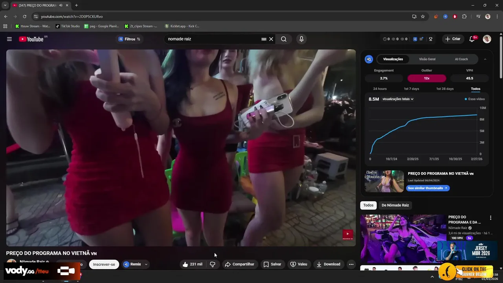Click the channel watermark in video corner
This screenshot has height=283, width=503.
348,235
